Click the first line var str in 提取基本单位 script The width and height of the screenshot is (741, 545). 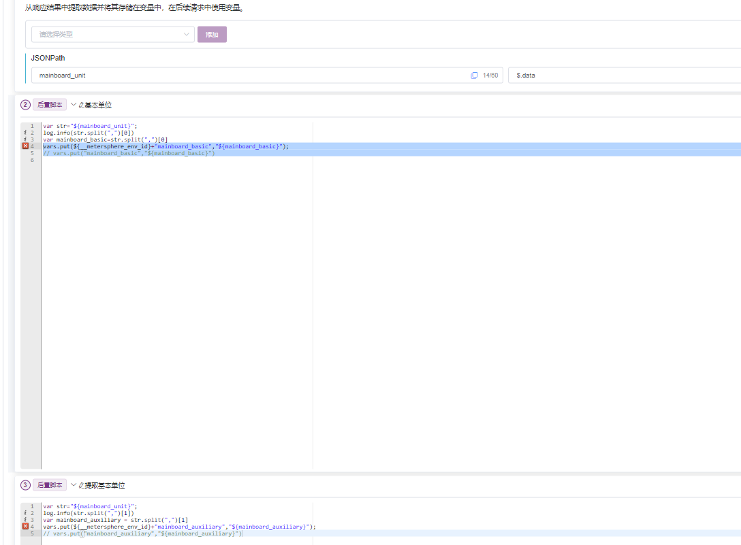91,506
